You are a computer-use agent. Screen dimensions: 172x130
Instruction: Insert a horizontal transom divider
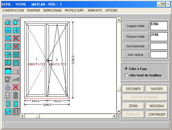tap(16, 30)
